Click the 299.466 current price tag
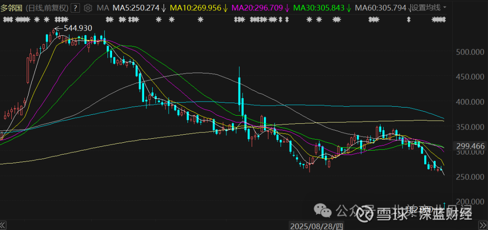 coord(470,146)
